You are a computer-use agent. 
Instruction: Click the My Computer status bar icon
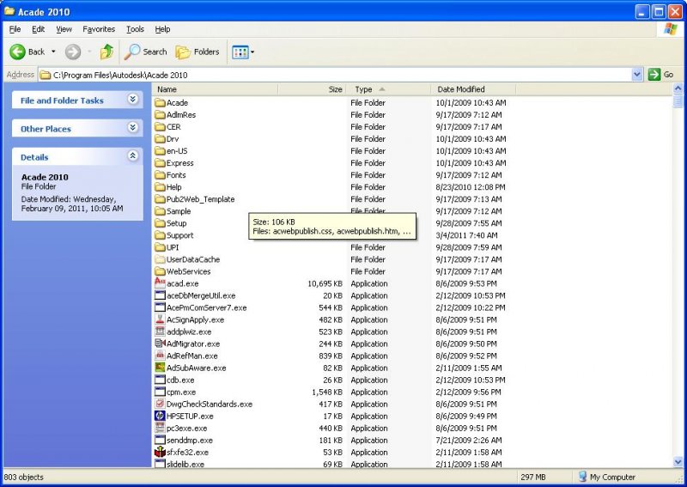(x=582, y=477)
